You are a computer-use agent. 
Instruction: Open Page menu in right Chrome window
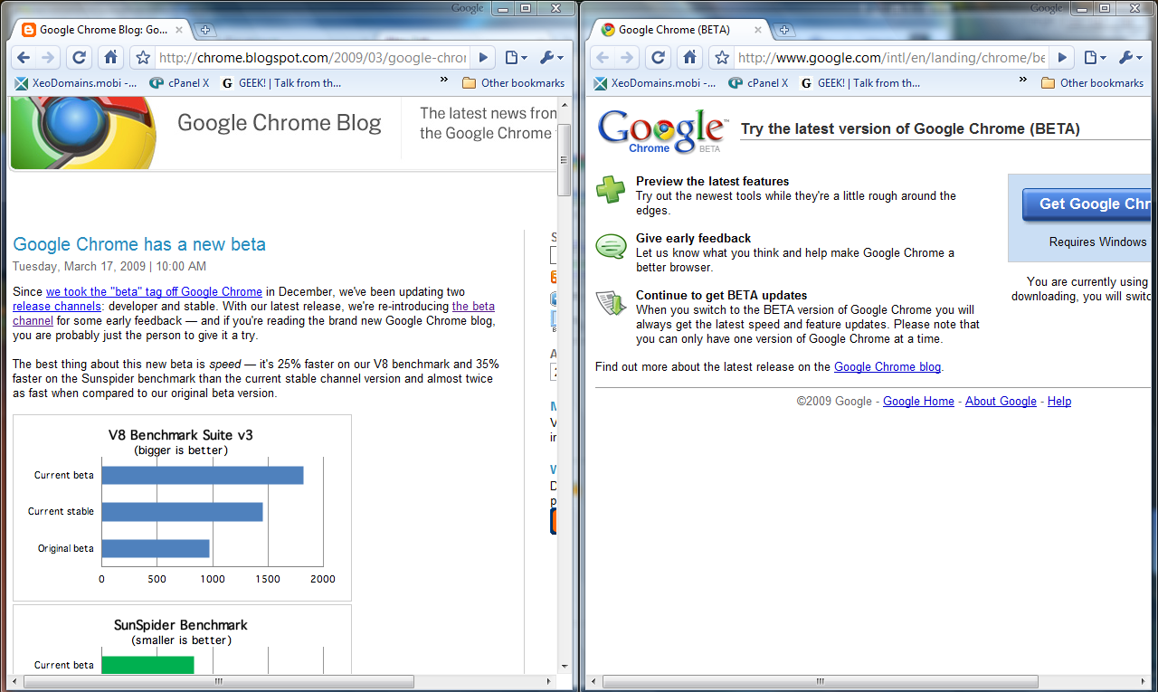click(1094, 58)
